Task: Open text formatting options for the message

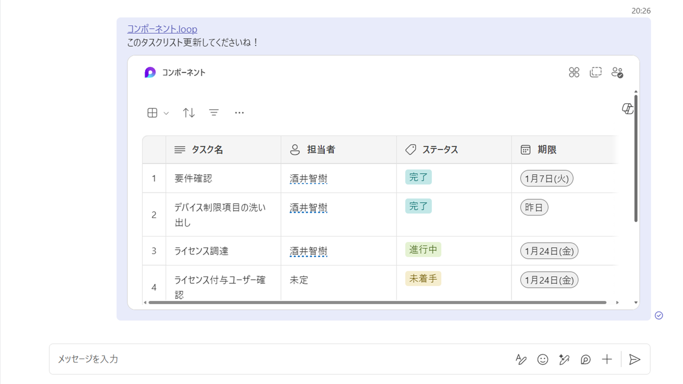Action: 521,359
